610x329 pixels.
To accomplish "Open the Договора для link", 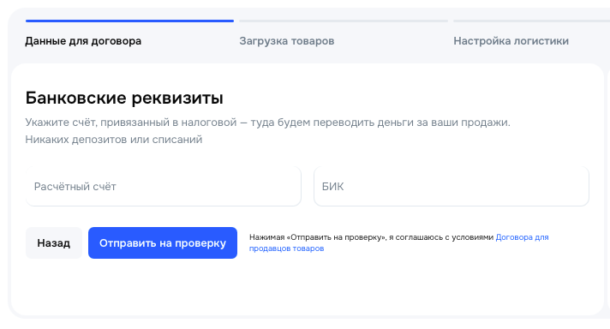I will pos(522,237).
